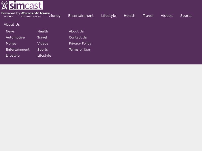Viewport: 202px width, 151px height.
Task: Select Lifestyle in the top navigation bar
Action: [x=109, y=16]
